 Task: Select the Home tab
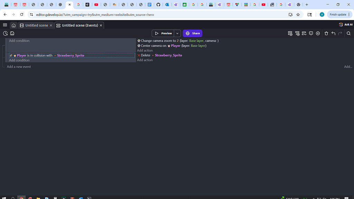pyautogui.click(x=13, y=25)
